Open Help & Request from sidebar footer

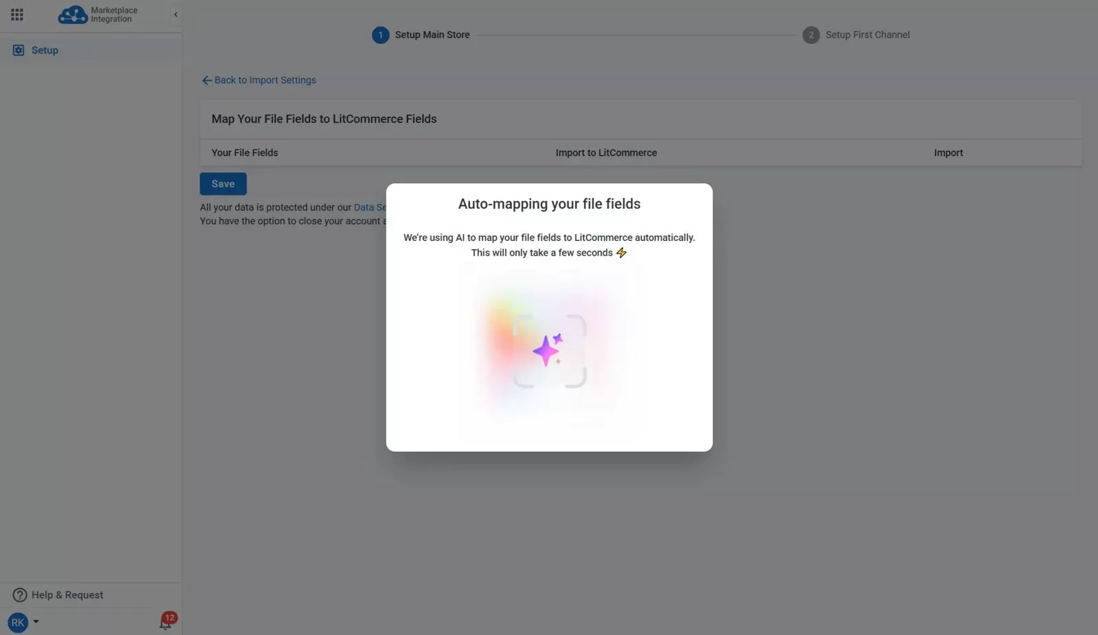[x=67, y=594]
